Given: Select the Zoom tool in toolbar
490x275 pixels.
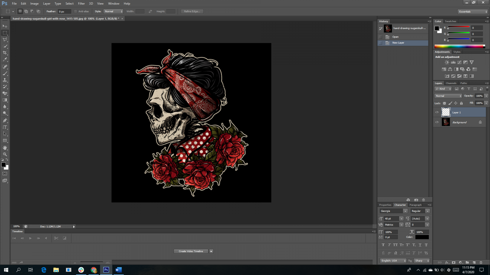Looking at the screenshot, I should pos(5,154).
